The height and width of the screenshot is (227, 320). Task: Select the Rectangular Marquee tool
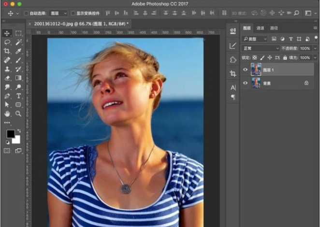[x=18, y=33]
